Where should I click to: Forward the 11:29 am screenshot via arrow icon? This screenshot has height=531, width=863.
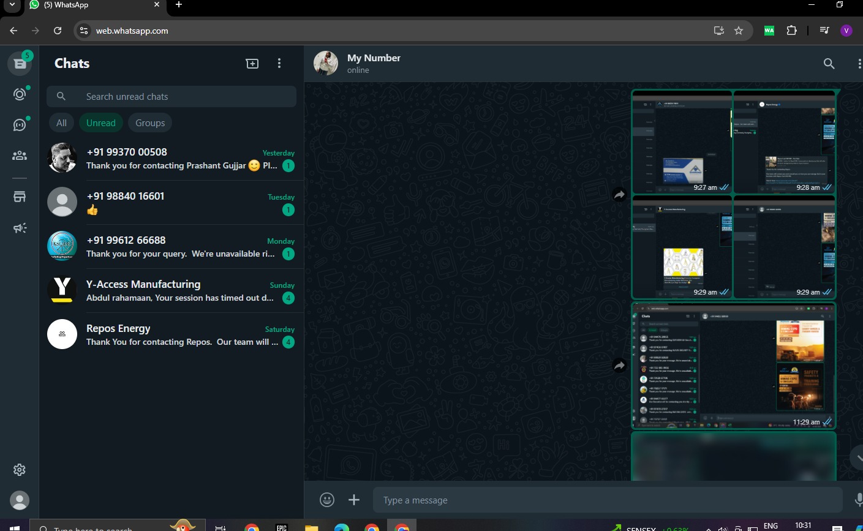[619, 366]
